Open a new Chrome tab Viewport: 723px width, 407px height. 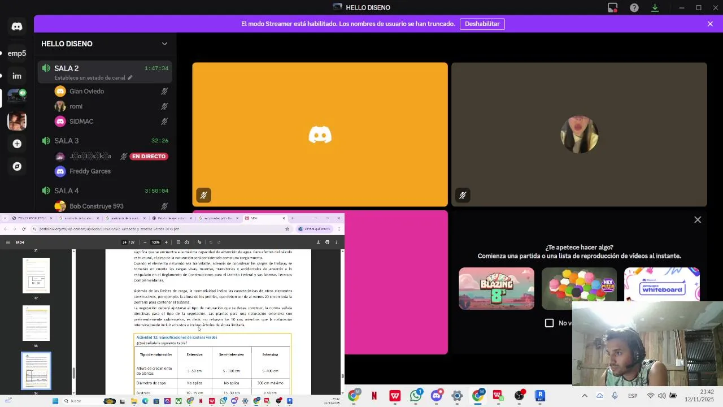(293, 218)
